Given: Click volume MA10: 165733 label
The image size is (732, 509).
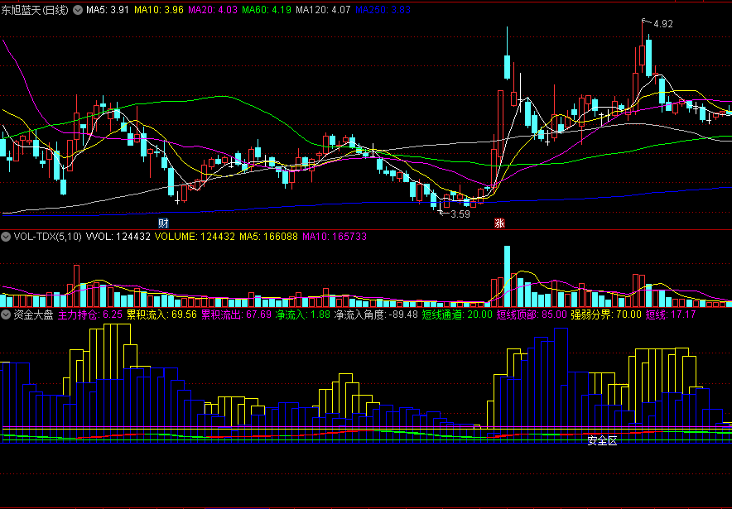Looking at the screenshot, I should pos(335,237).
